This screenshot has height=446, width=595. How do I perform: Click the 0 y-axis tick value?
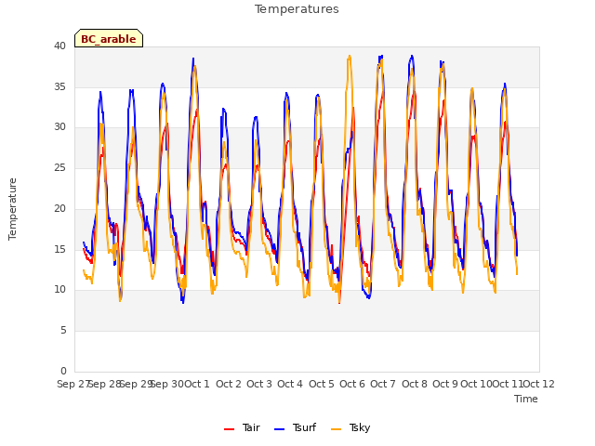coord(63,371)
